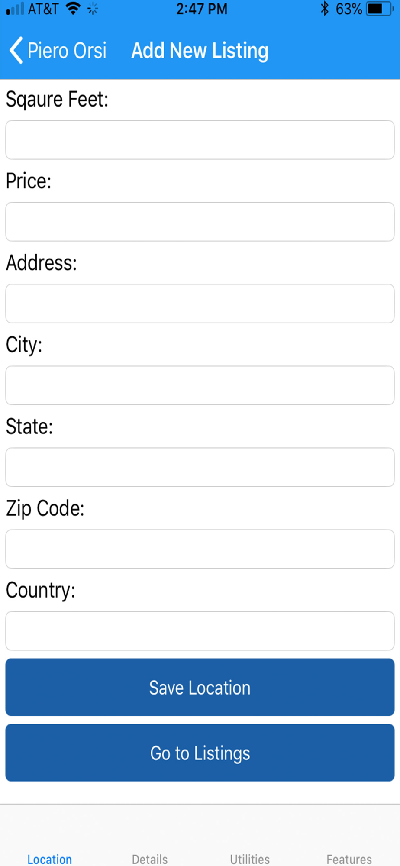Select the Utilities tab
The width and height of the screenshot is (400, 866).
tap(250, 859)
